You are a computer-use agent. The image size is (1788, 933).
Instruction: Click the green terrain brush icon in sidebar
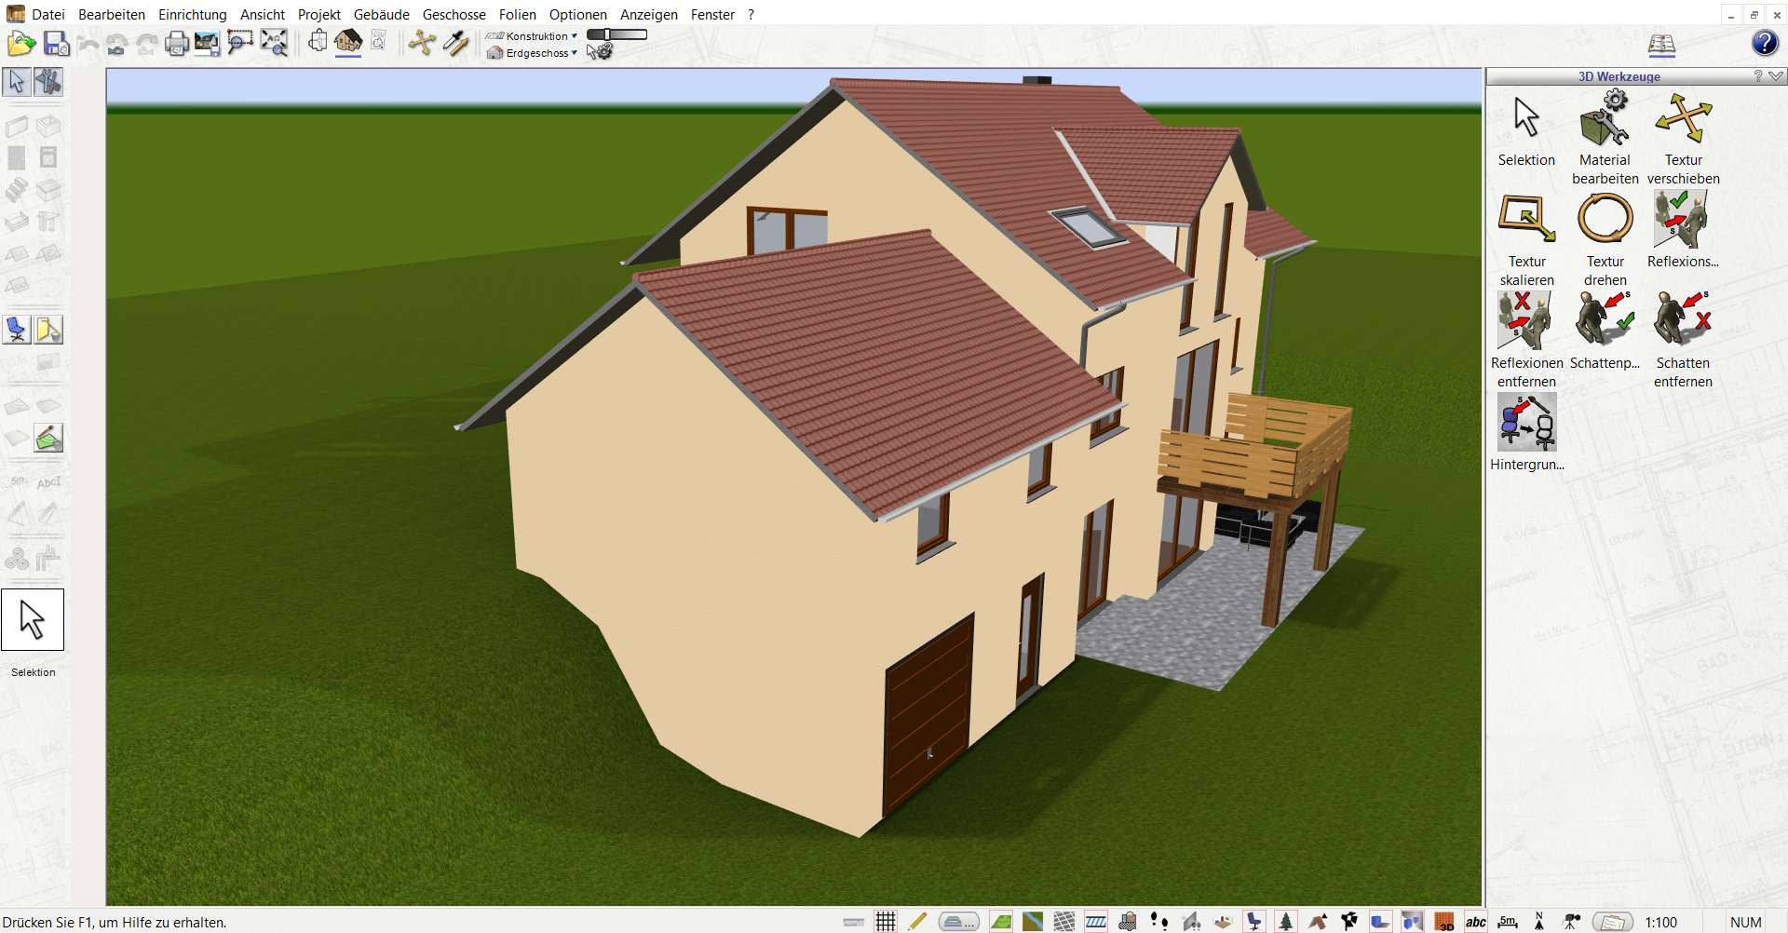pyautogui.click(x=48, y=438)
